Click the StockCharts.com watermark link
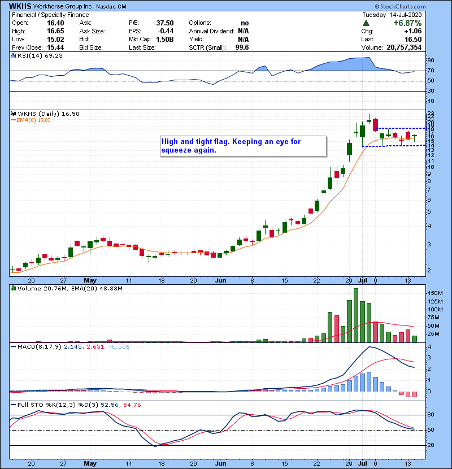452x469 pixels. pos(400,6)
